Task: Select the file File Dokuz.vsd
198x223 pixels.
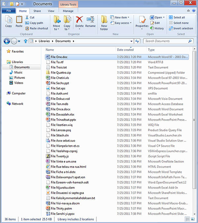Action: (117, 99)
